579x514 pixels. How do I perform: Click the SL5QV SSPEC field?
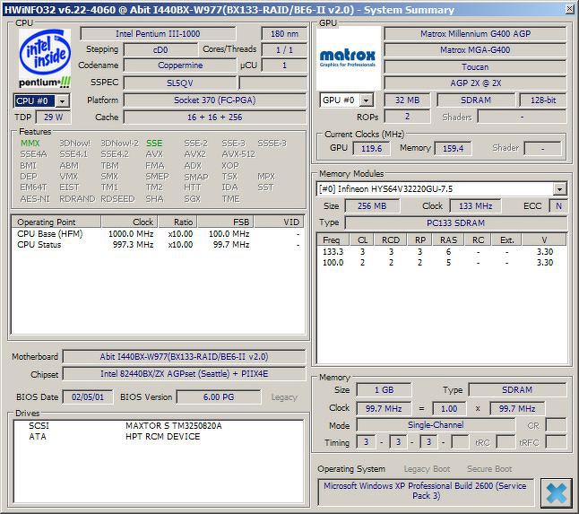click(180, 83)
